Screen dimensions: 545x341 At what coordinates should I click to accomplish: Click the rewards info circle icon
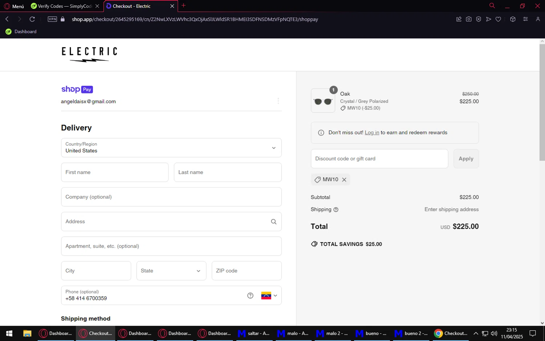pos(321,133)
